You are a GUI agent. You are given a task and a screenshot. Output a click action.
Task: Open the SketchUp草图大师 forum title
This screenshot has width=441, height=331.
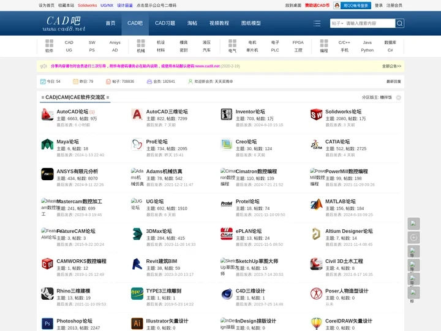[x=257, y=261]
